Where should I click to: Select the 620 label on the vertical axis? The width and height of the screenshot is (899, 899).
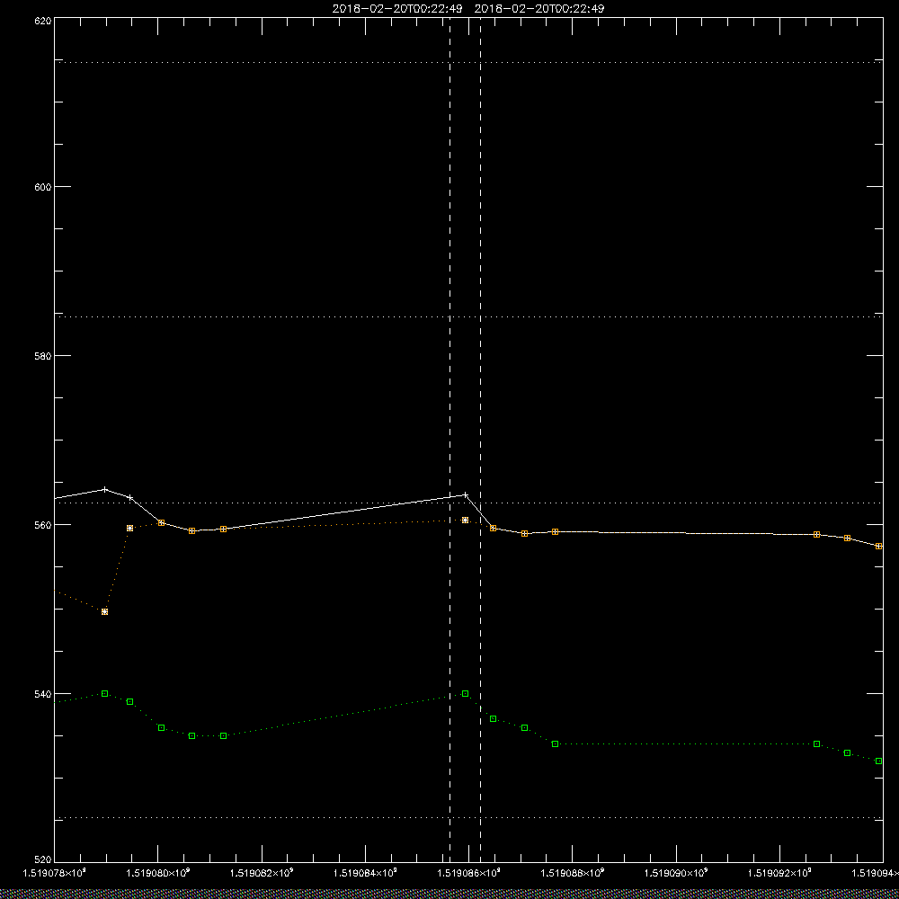pyautogui.click(x=43, y=21)
